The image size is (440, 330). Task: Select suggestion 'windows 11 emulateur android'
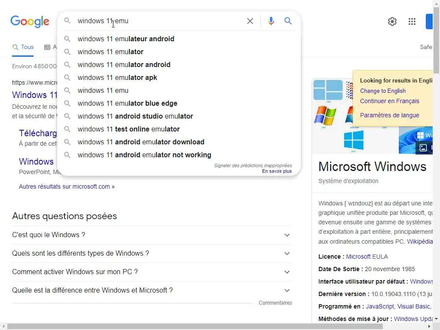point(179,39)
